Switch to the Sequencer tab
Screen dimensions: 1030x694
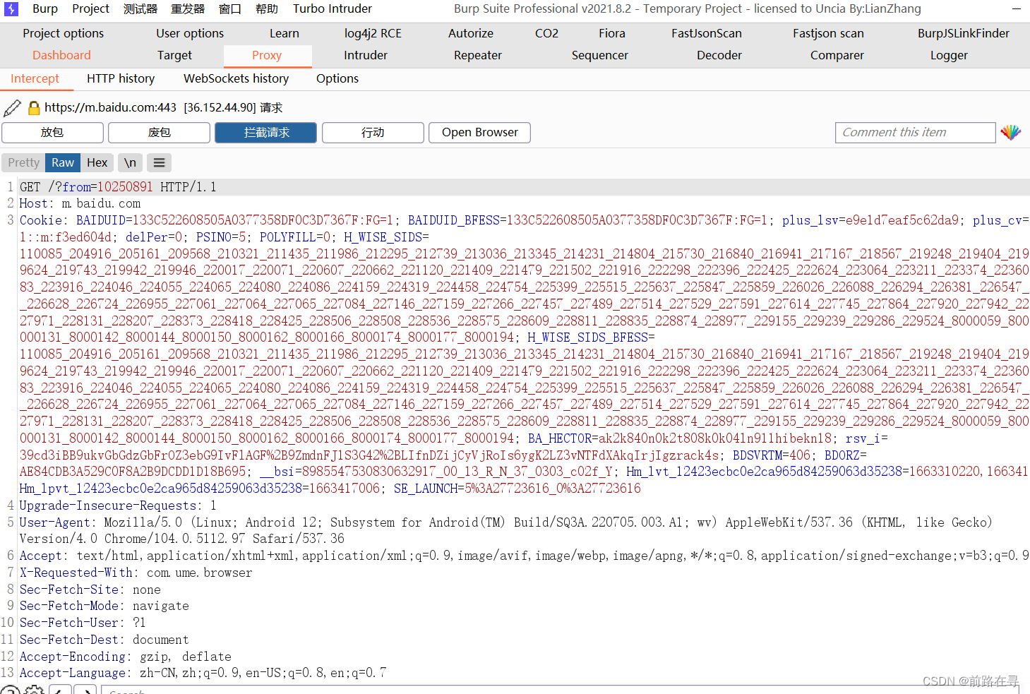coord(600,55)
